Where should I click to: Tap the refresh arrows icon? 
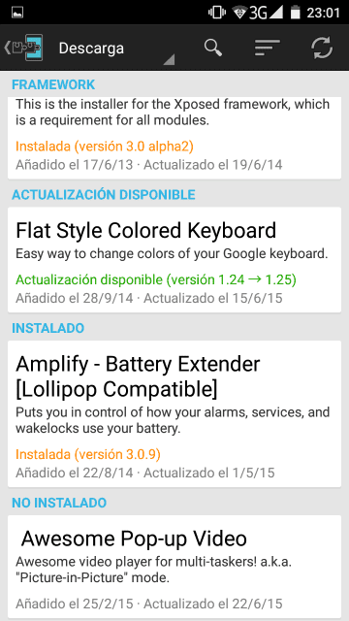[x=322, y=48]
